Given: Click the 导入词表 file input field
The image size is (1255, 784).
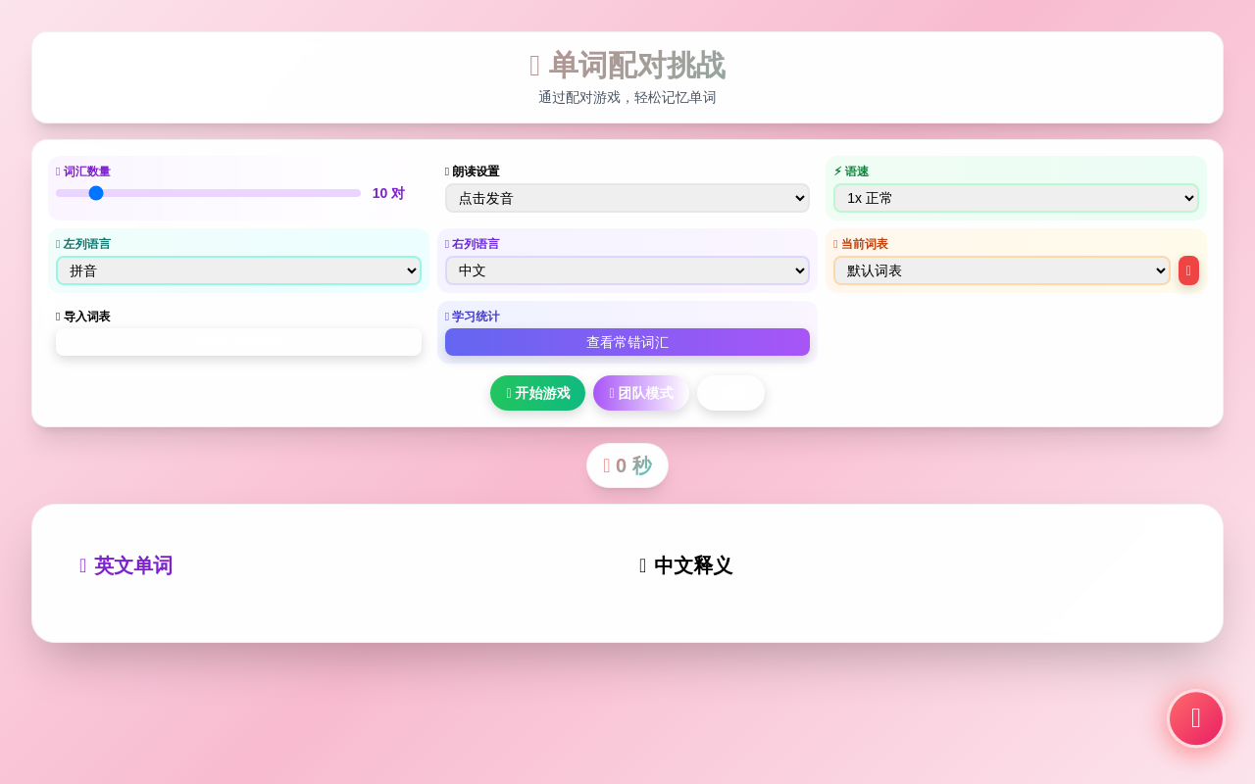Looking at the screenshot, I should (x=238, y=342).
